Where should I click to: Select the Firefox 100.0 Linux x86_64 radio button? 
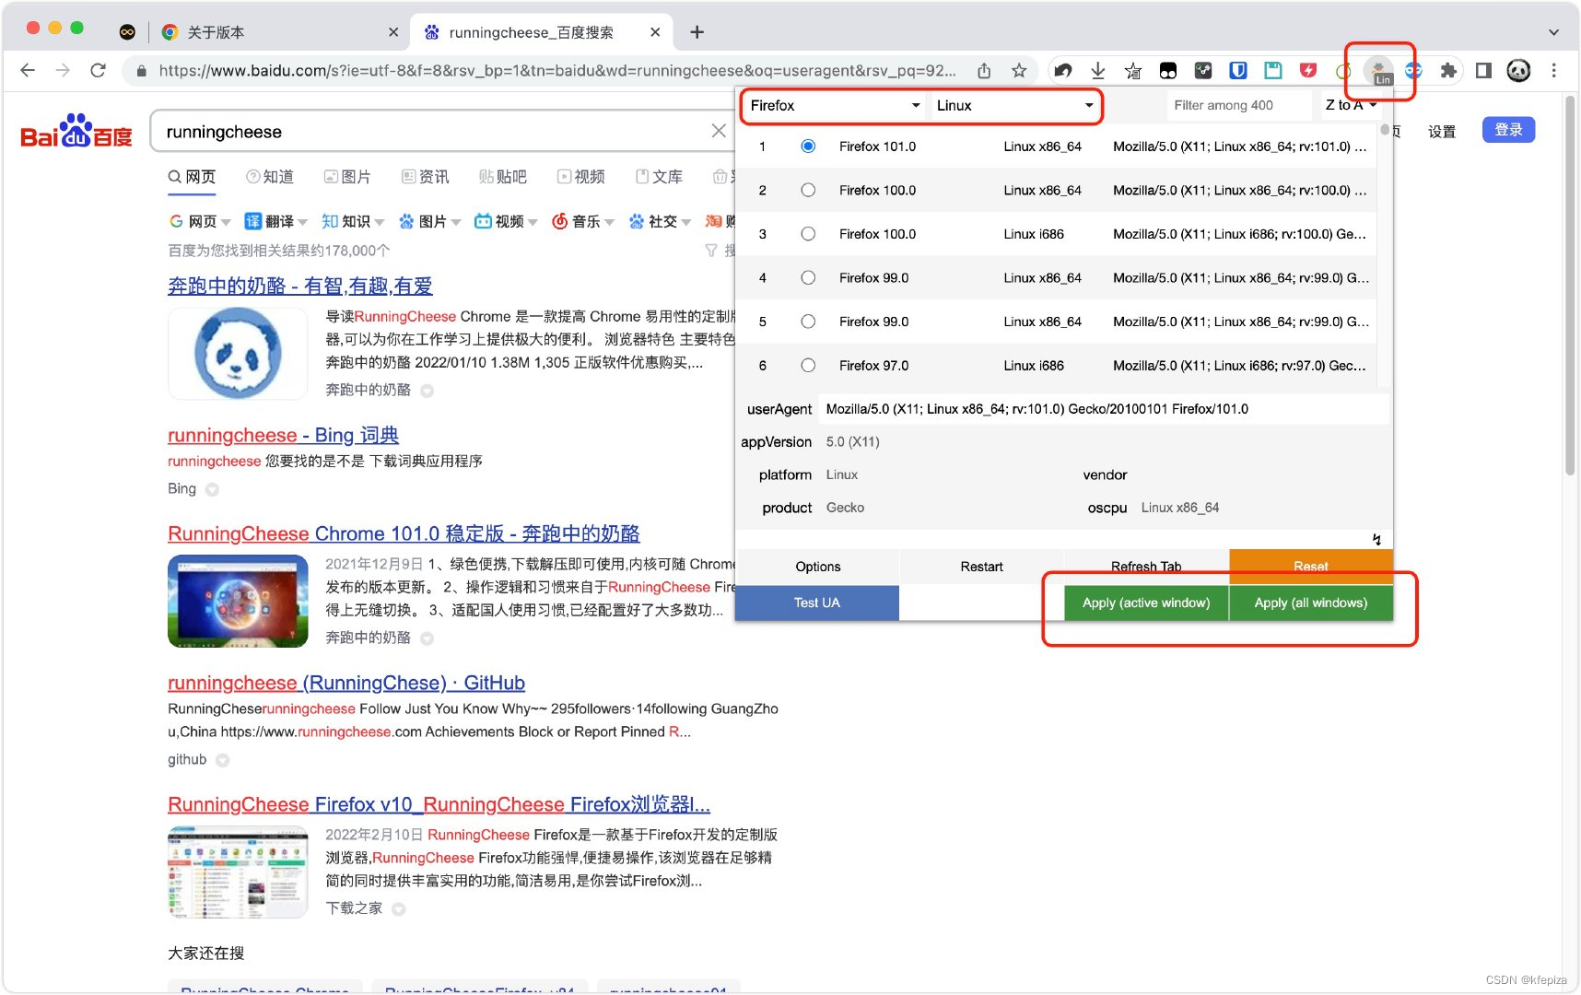click(808, 190)
